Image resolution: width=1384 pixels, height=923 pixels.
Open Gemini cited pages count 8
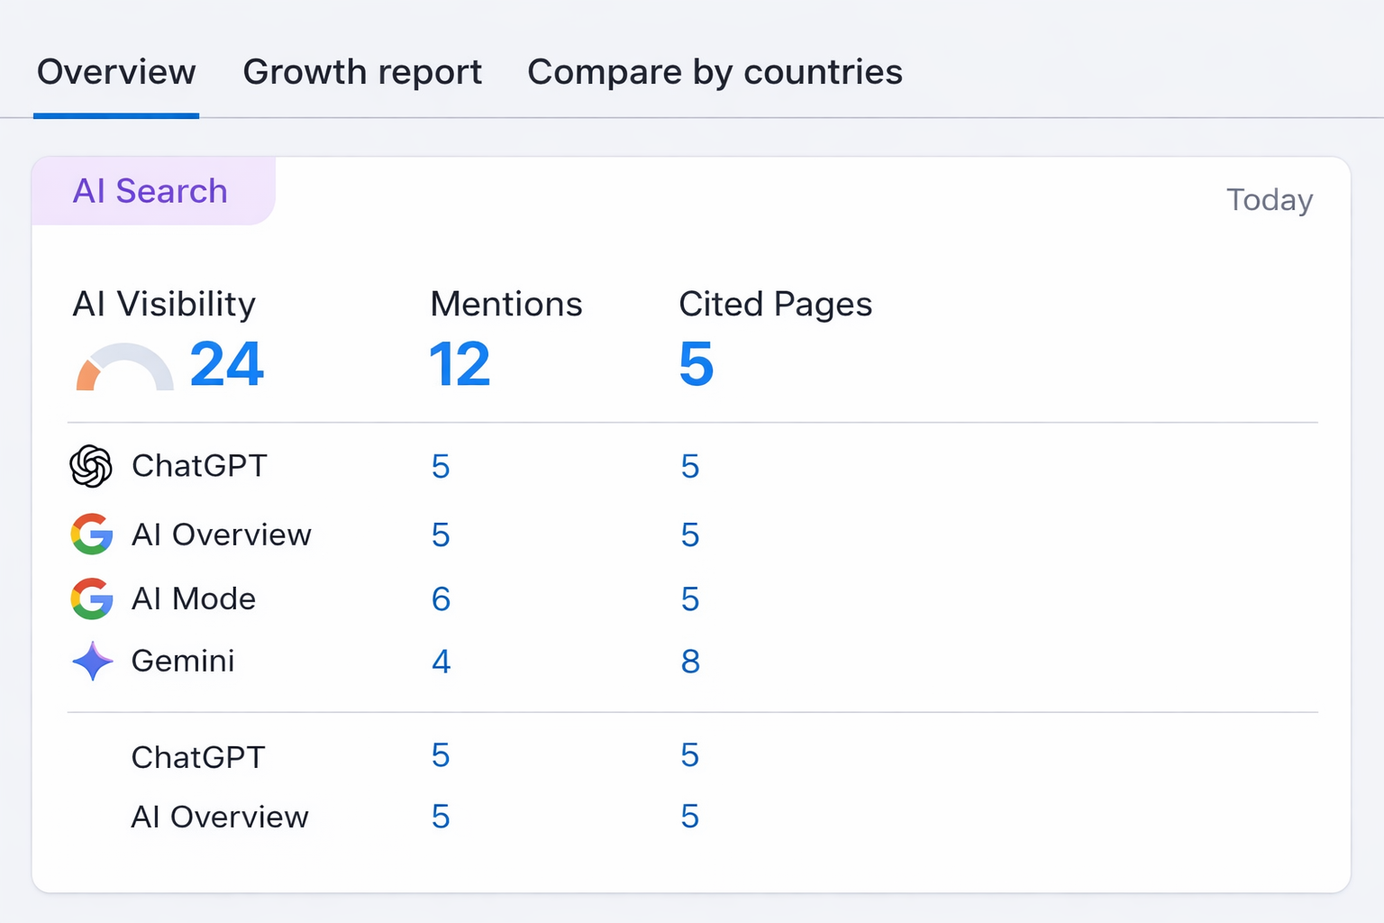click(690, 663)
